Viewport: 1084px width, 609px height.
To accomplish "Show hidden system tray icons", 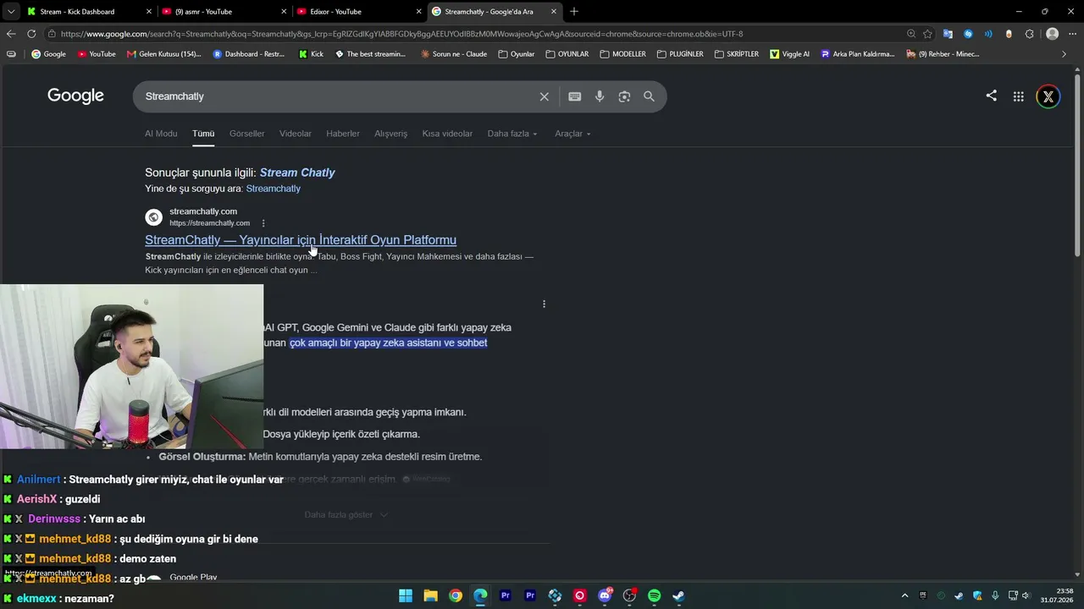I will click(904, 595).
